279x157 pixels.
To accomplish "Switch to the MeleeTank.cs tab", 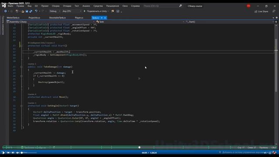I will click(13, 18).
